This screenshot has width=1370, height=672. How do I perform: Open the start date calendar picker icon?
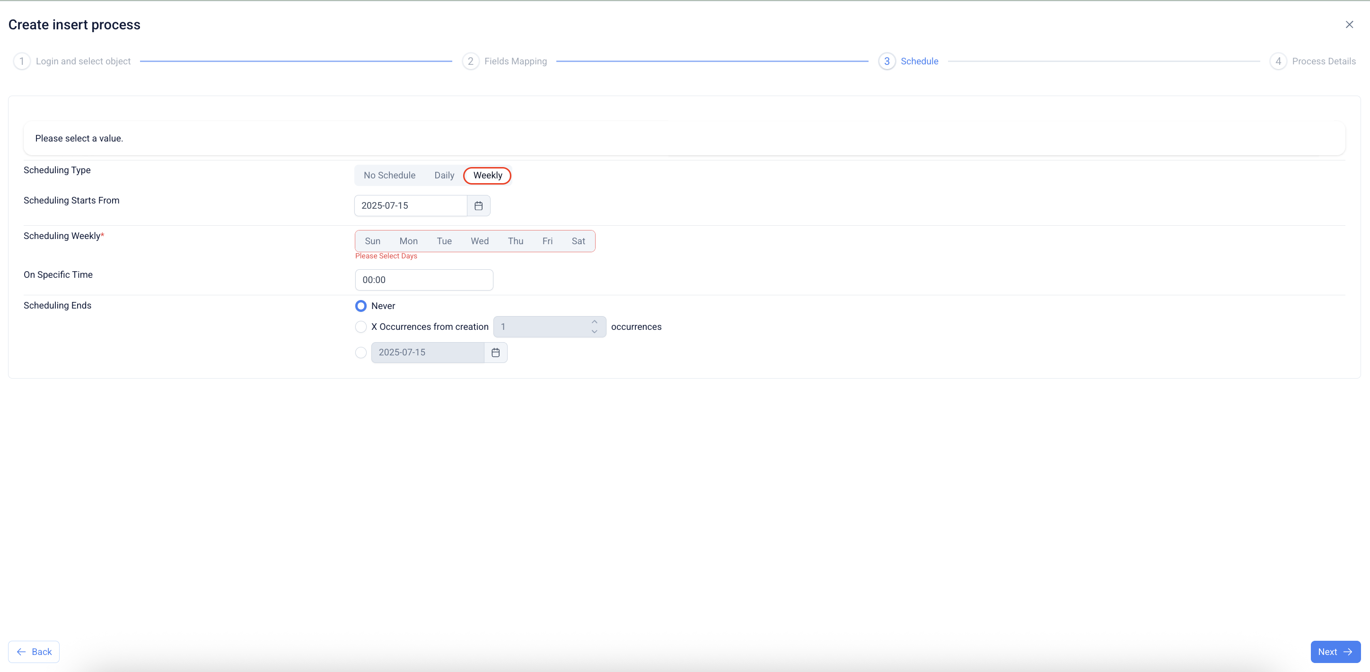click(478, 205)
